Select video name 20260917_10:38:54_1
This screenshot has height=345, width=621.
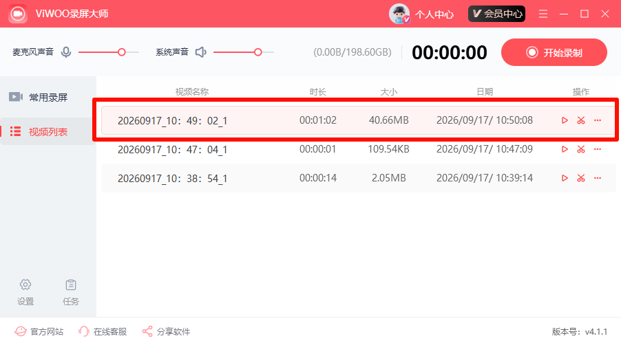pyautogui.click(x=172, y=179)
